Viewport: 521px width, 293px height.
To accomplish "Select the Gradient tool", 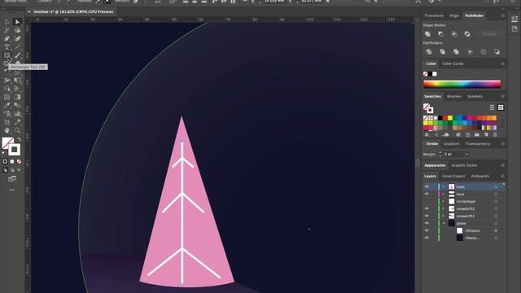I will [x=17, y=97].
